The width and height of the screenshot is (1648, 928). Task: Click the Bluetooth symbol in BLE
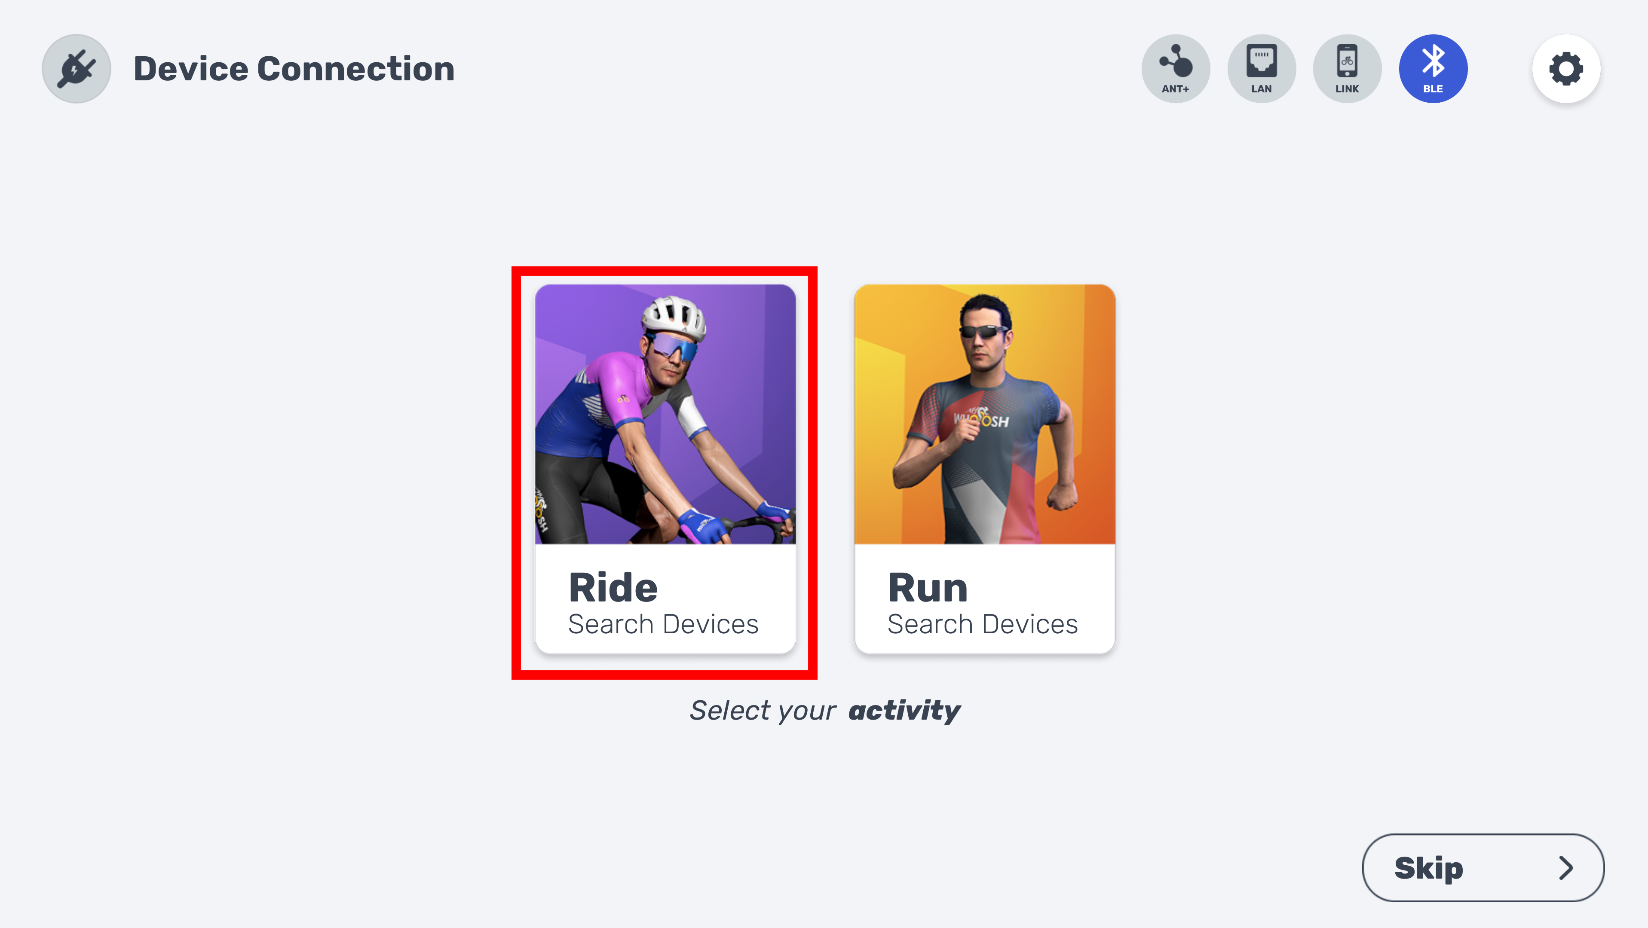(x=1432, y=61)
